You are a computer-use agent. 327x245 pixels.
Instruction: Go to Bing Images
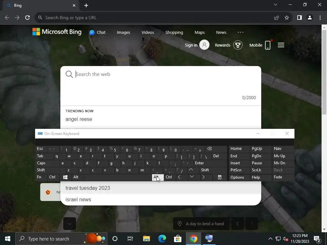[x=124, y=32]
